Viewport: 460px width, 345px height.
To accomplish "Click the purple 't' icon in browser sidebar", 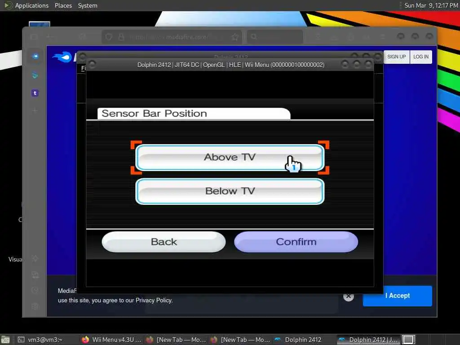I will click(x=35, y=93).
